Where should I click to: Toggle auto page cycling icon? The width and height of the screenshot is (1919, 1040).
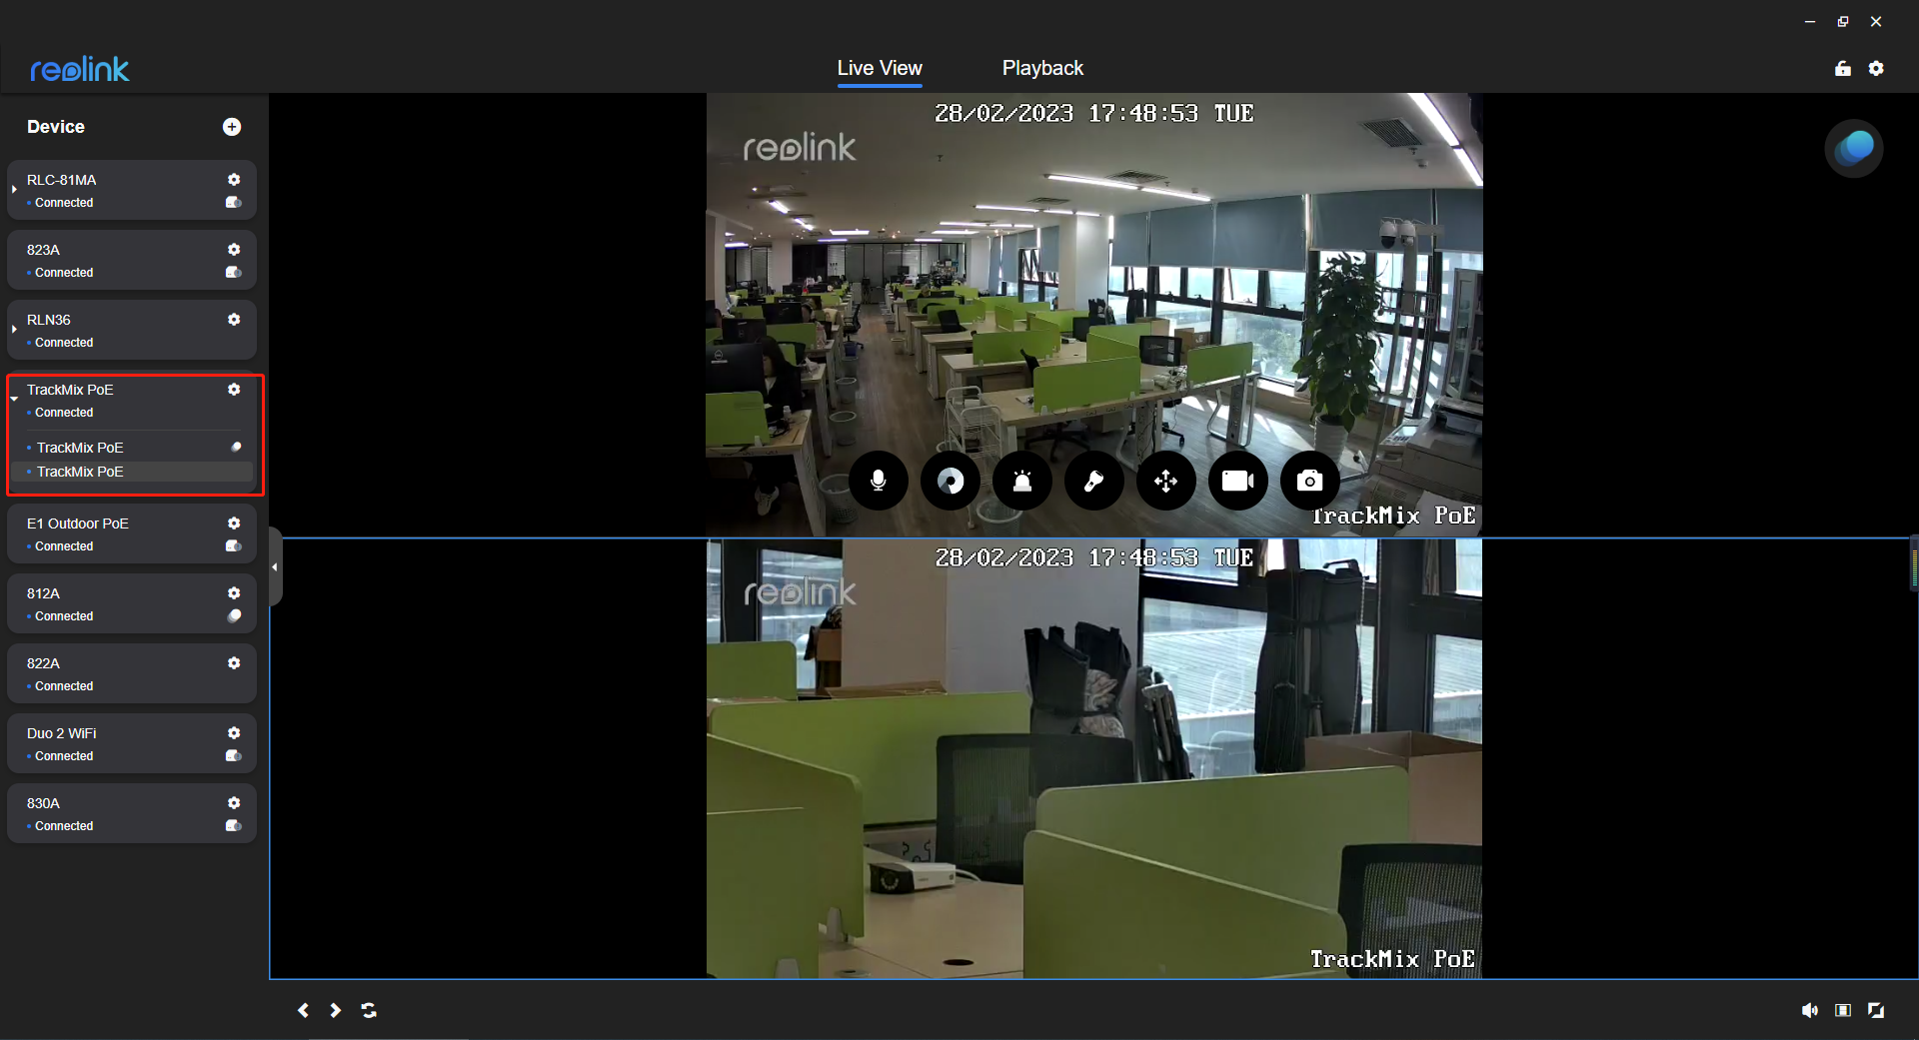point(369,1010)
